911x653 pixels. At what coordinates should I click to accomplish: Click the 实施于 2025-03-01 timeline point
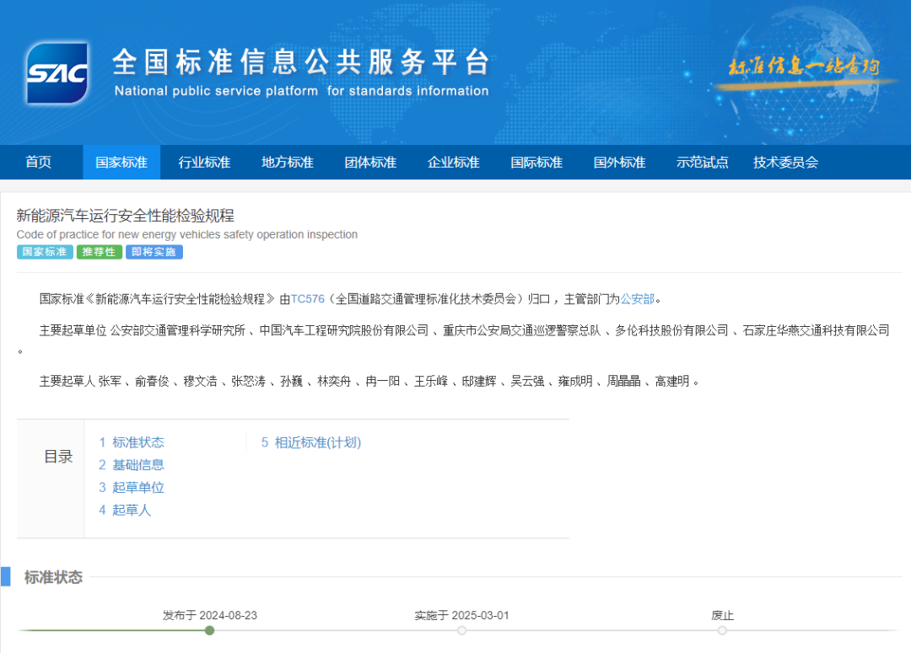[x=462, y=629]
